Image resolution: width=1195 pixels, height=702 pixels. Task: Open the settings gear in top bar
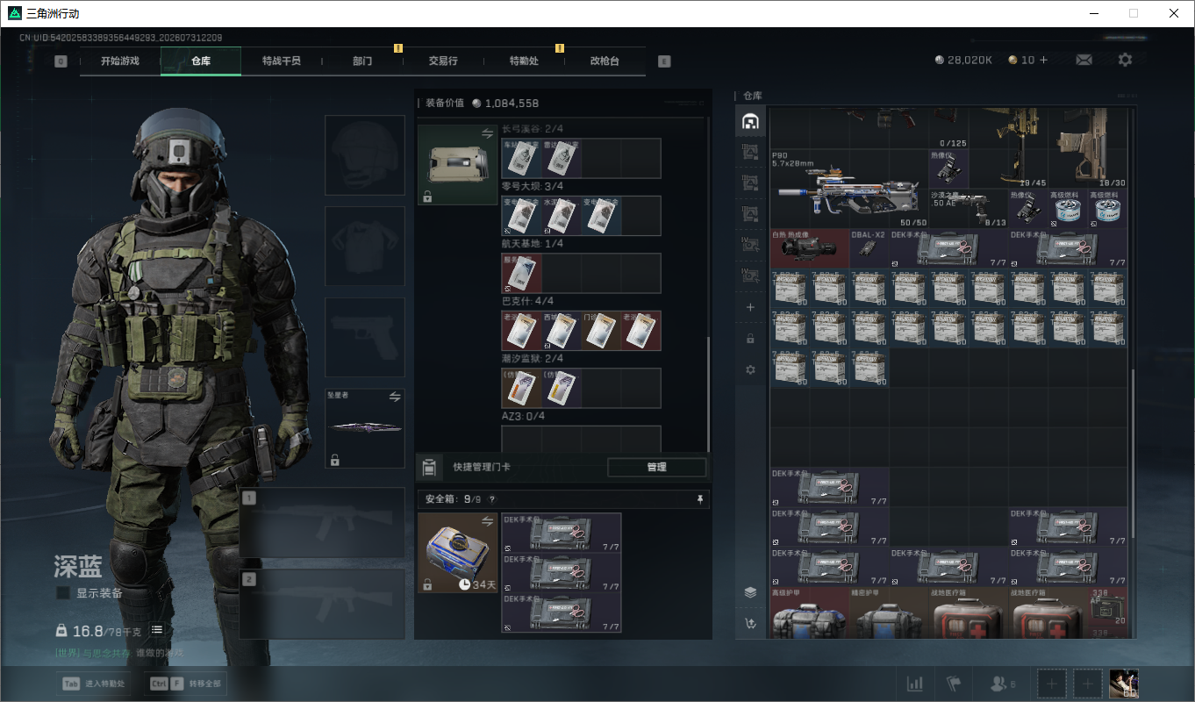pyautogui.click(x=1125, y=60)
